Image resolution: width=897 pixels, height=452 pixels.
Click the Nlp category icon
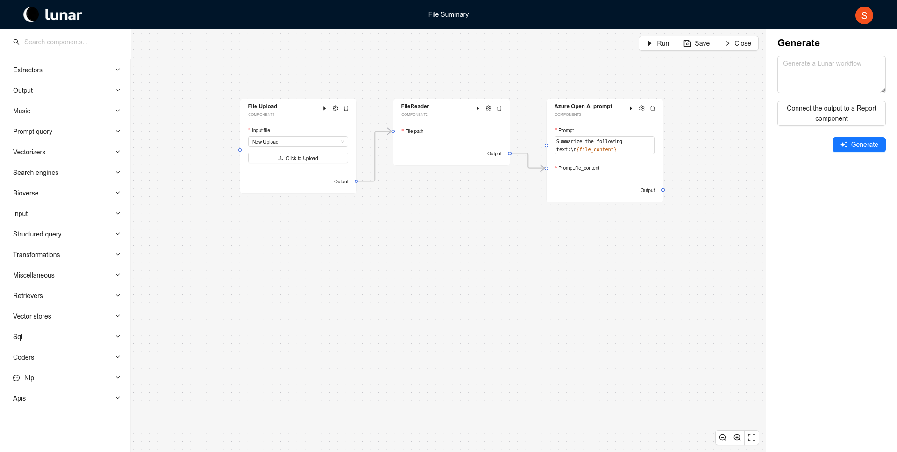pyautogui.click(x=16, y=378)
